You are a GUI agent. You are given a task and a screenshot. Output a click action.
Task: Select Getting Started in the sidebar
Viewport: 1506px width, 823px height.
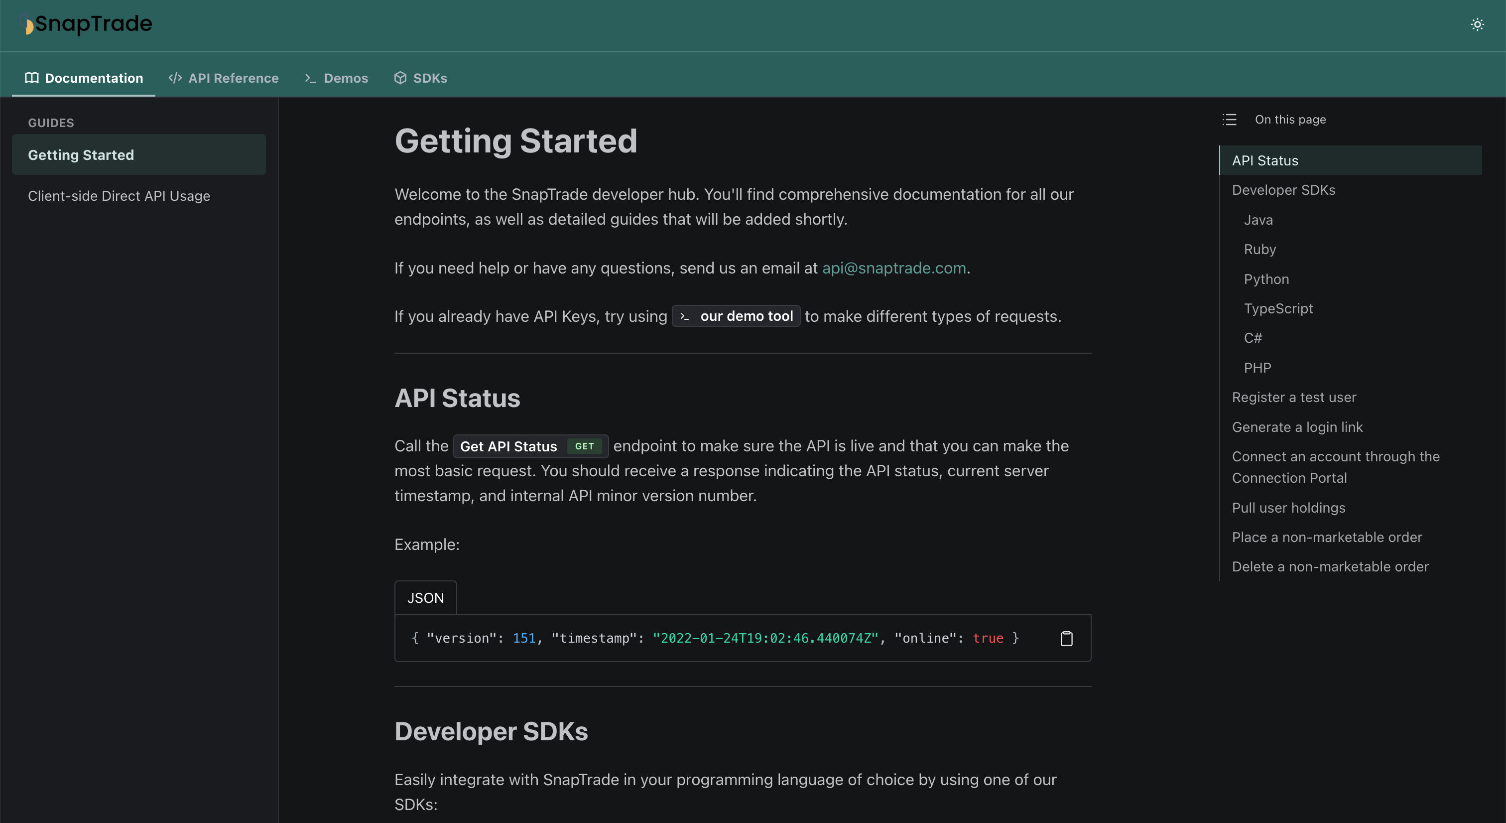(81, 155)
